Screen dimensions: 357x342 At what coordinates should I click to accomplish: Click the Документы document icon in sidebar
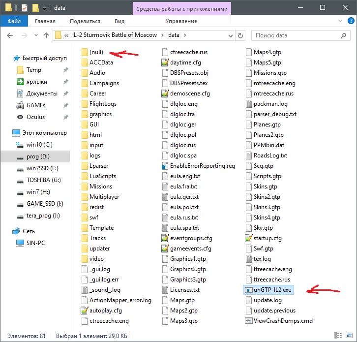click(x=20, y=93)
